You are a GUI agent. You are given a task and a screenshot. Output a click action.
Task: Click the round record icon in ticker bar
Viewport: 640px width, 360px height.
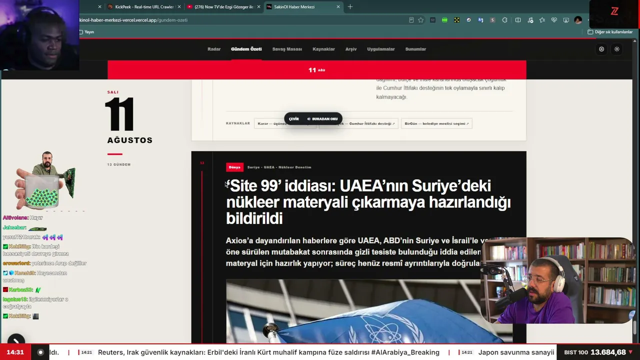point(40,352)
